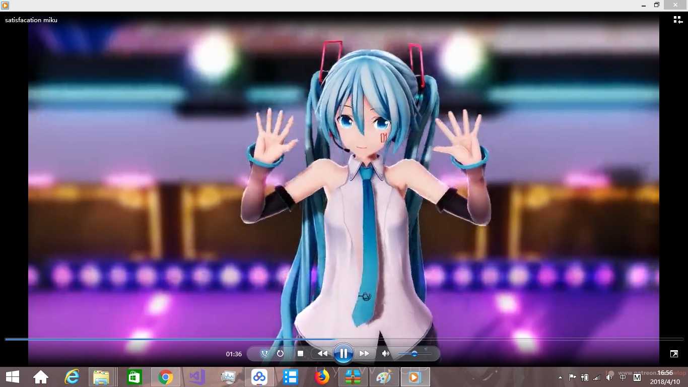Image resolution: width=688 pixels, height=387 pixels.
Task: Launch Firefox from the taskbar
Action: 322,377
